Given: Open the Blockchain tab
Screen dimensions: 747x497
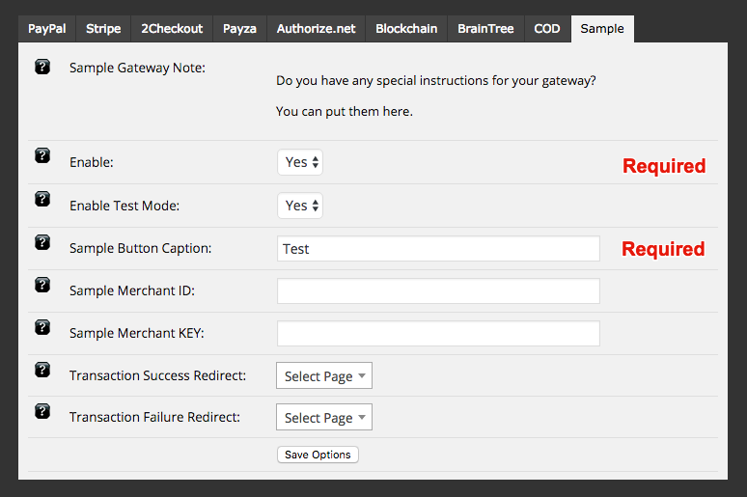Looking at the screenshot, I should (406, 29).
